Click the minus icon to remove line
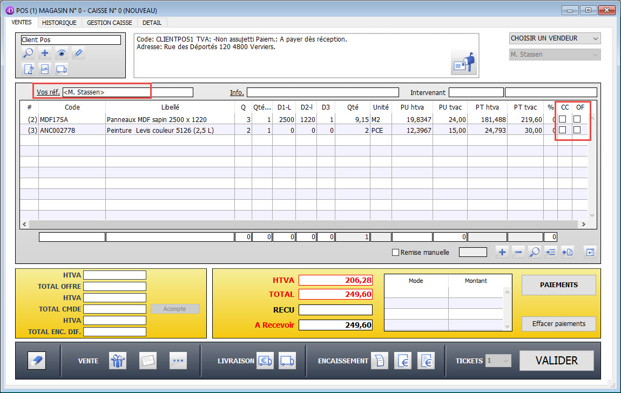 [518, 252]
